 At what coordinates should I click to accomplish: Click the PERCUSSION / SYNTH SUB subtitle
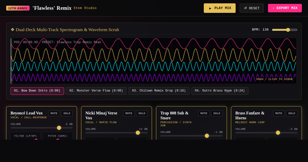pos(176,124)
